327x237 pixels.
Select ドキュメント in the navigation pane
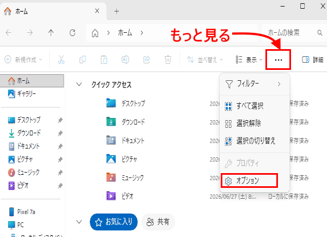[x=24, y=146]
